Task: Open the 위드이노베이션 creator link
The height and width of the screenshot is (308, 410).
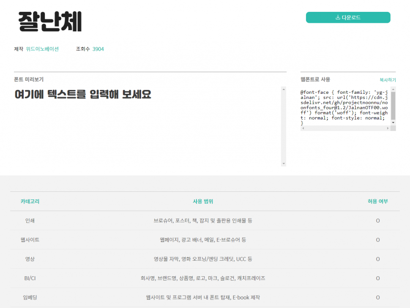Action: [x=42, y=49]
